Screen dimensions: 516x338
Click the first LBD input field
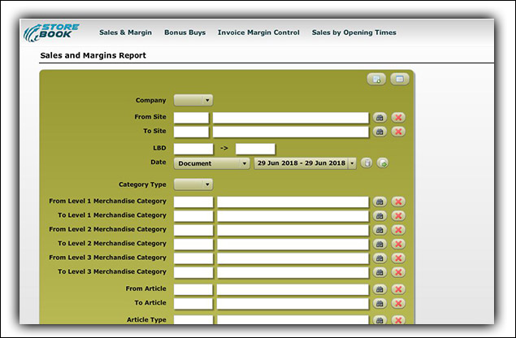pyautogui.click(x=193, y=149)
